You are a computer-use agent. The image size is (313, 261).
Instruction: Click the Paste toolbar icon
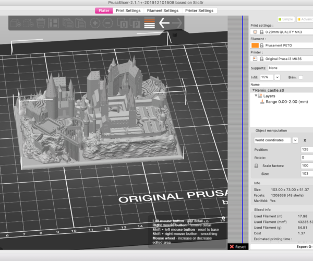point(80,23)
